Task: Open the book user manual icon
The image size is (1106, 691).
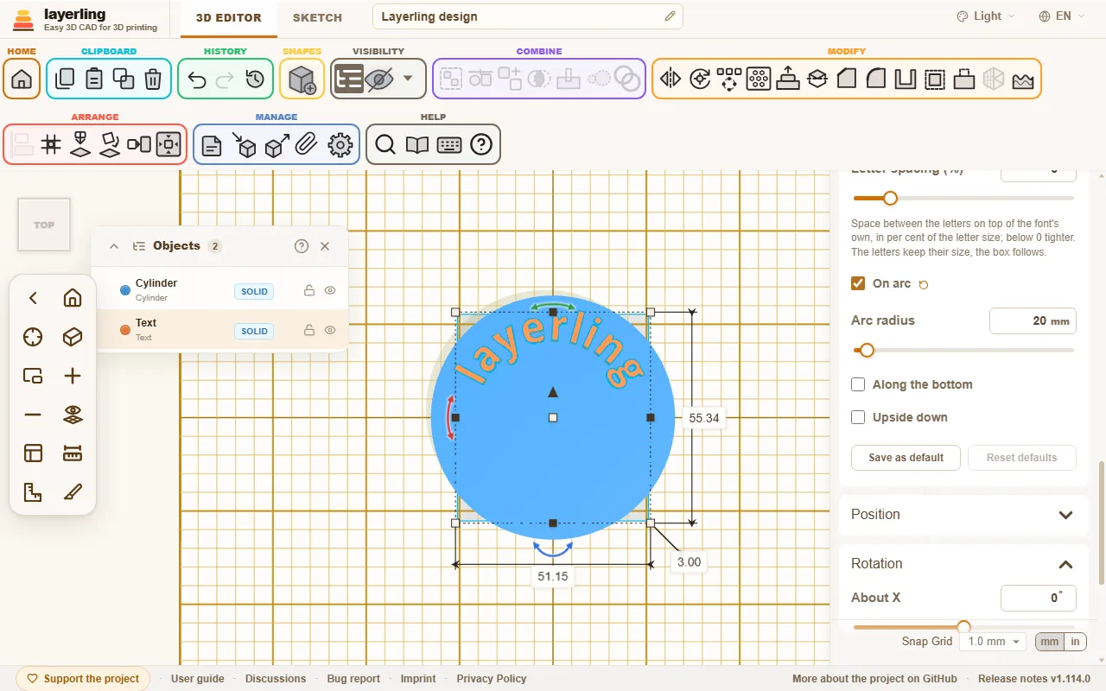Action: point(417,145)
